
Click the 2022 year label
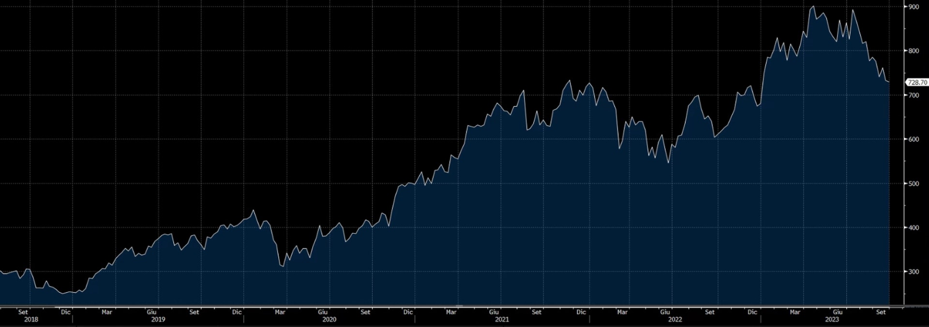pos(675,319)
